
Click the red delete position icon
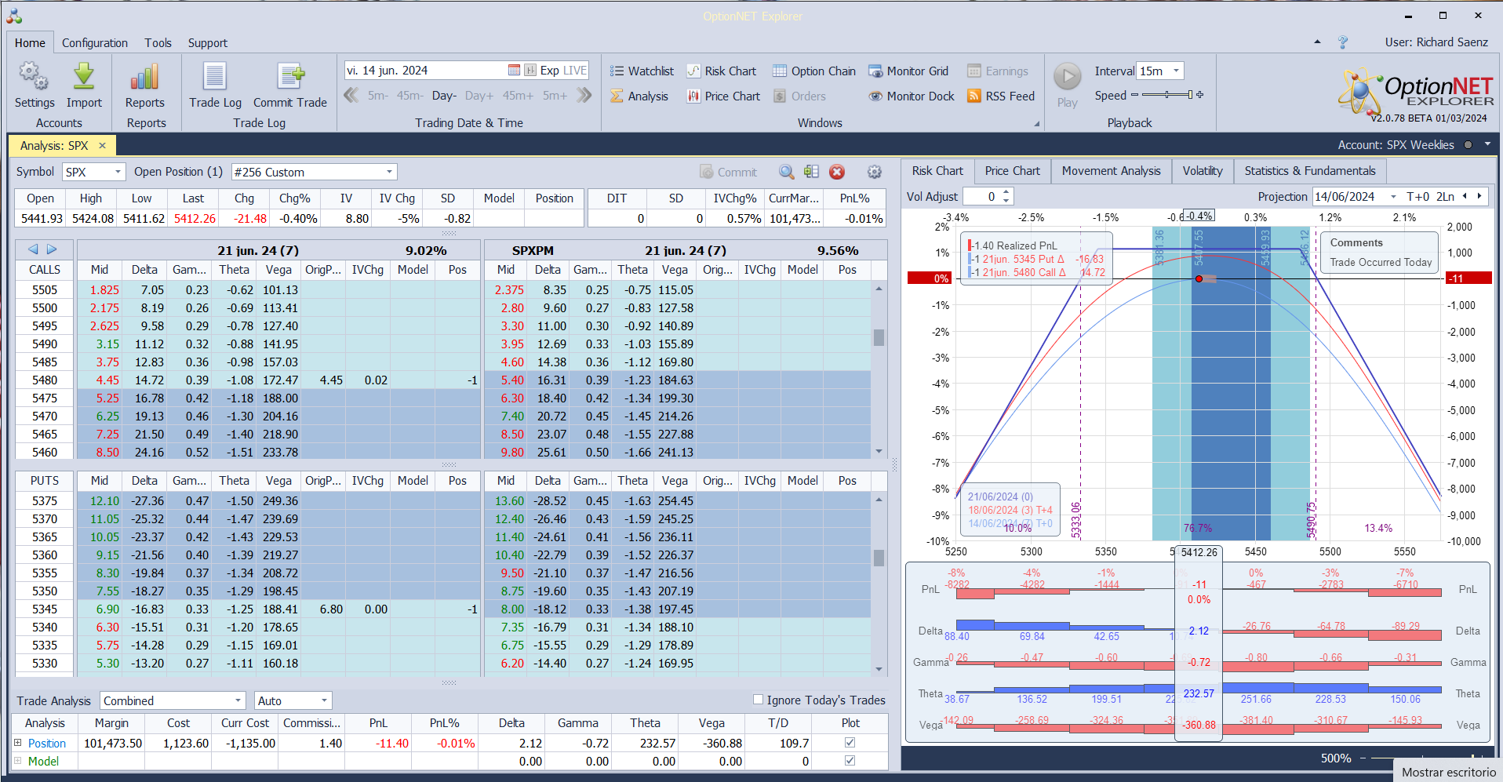point(837,172)
